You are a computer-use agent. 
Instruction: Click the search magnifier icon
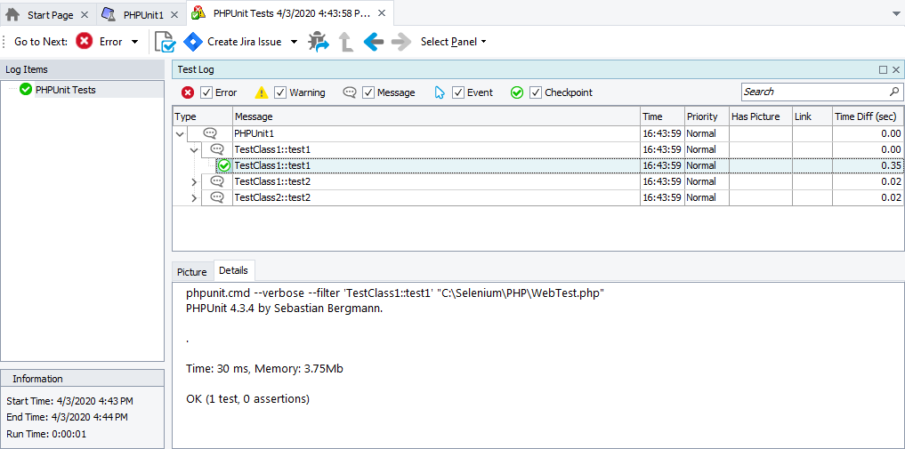(x=894, y=92)
